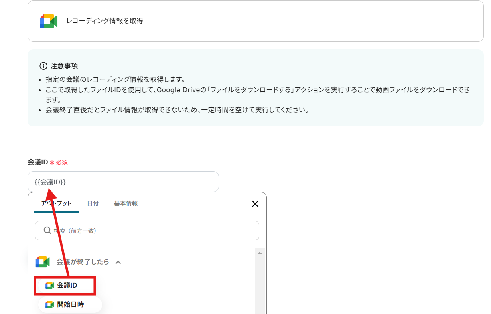Screen dimensions: 491x314
Task: Collapse the 会議が終了したら section
Action: click(118, 262)
